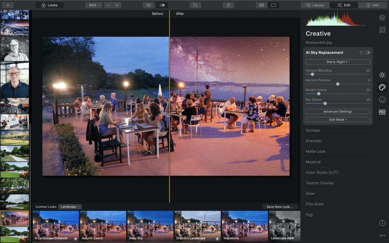
Task: Click Save New Look button
Action: pyautogui.click(x=280, y=207)
